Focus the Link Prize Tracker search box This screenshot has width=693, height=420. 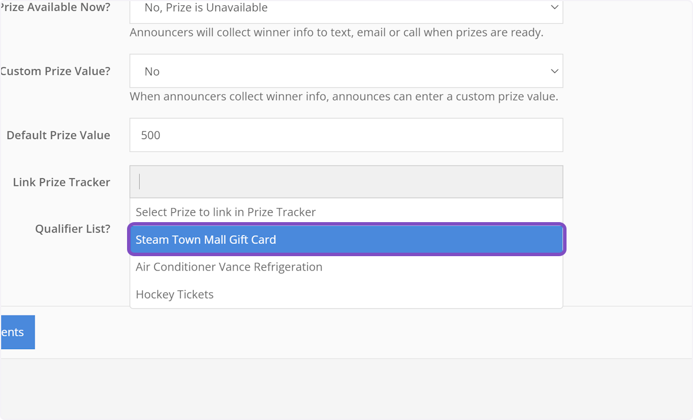tap(345, 182)
